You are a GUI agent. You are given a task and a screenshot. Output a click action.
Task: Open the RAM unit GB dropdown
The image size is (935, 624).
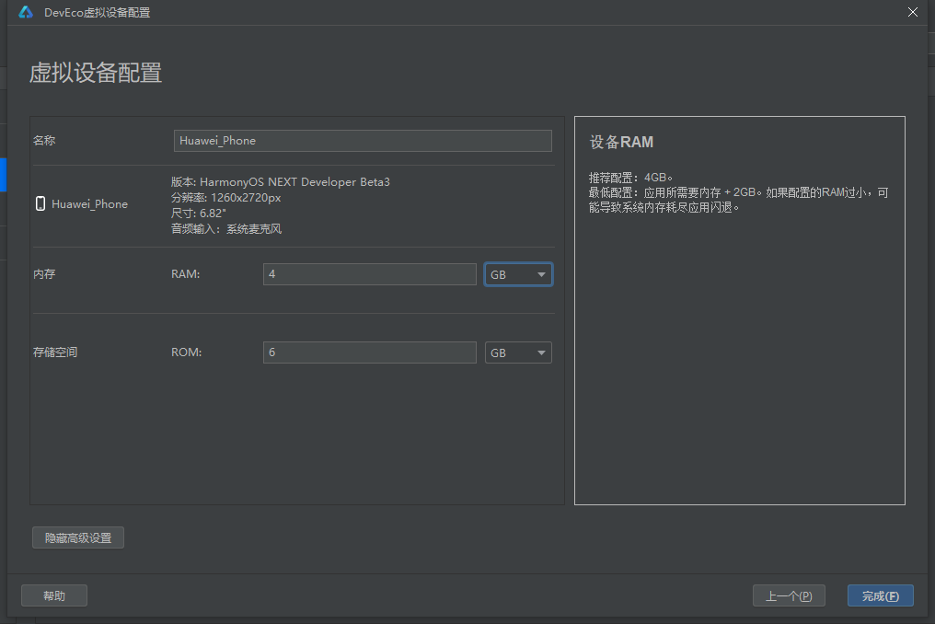pyautogui.click(x=518, y=274)
